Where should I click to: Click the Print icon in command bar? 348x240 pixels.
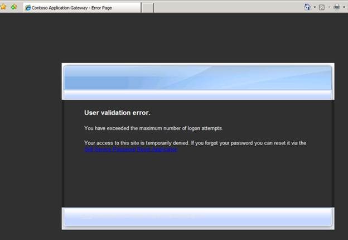336,7
